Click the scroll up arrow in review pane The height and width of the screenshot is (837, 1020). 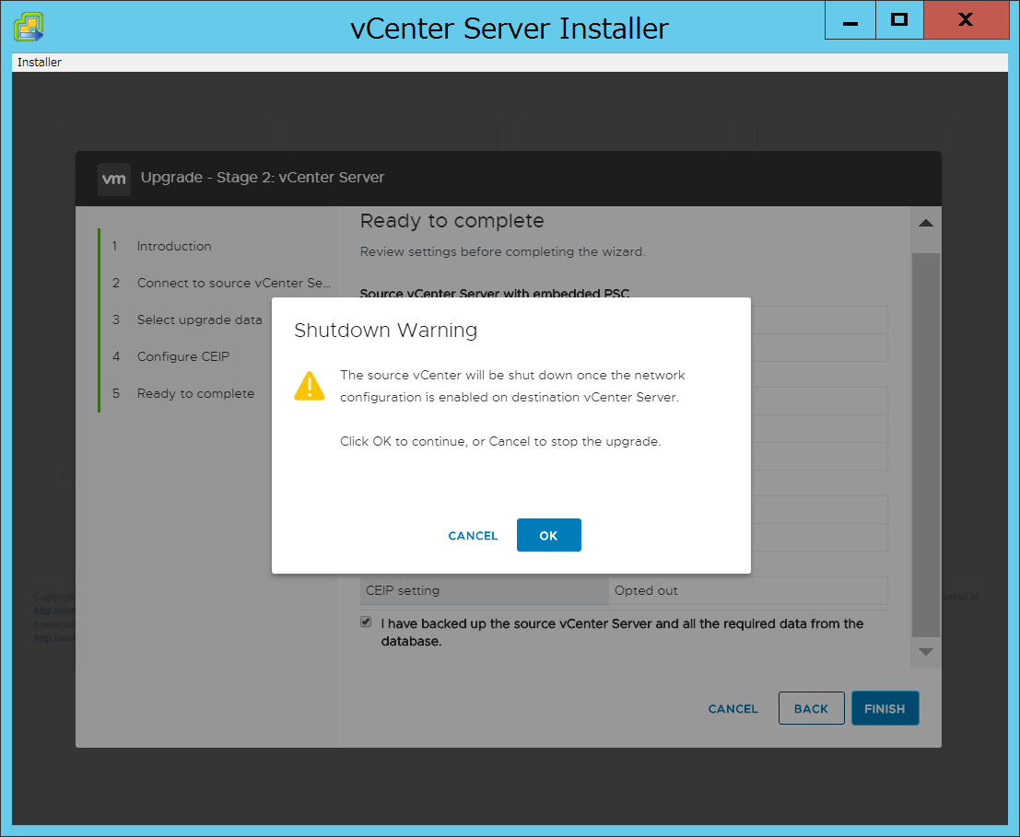926,224
